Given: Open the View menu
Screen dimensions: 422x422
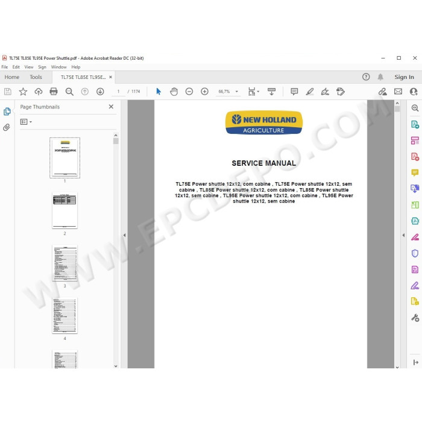Looking at the screenshot, I should [x=29, y=67].
